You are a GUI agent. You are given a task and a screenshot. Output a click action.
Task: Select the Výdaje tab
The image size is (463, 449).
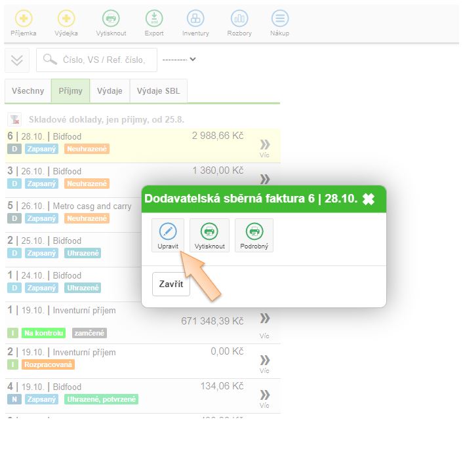pyautogui.click(x=110, y=91)
